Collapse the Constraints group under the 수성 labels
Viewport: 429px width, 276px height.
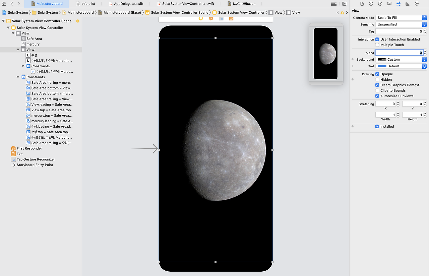click(x=23, y=66)
